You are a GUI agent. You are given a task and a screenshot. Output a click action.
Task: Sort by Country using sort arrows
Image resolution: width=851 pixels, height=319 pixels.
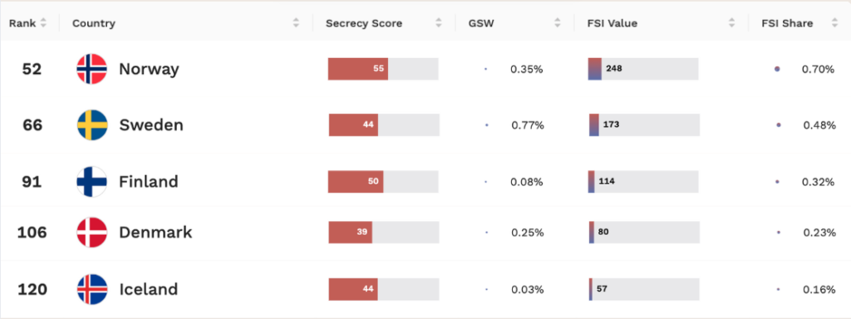point(296,23)
